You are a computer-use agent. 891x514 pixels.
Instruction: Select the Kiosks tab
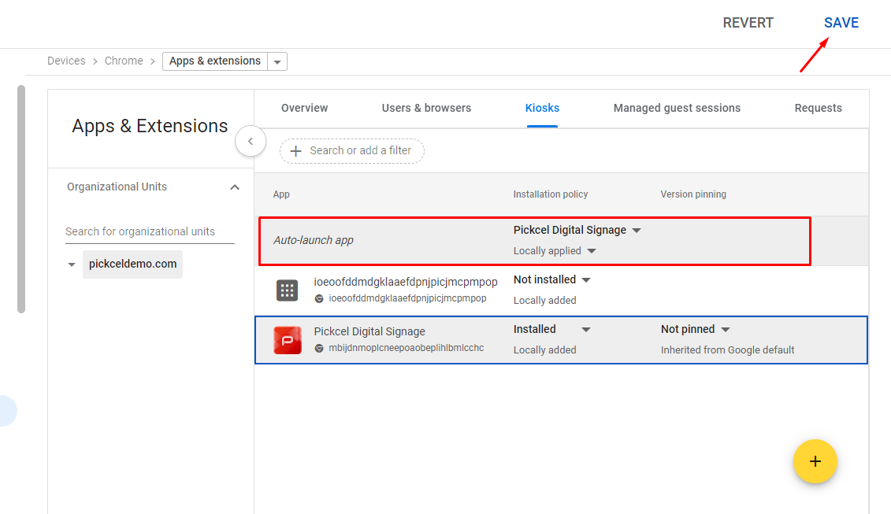coord(542,108)
